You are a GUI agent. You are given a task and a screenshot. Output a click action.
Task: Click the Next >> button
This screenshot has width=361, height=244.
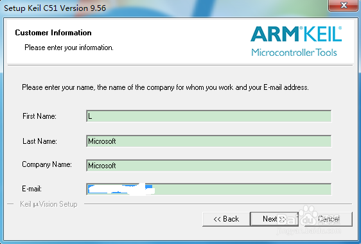[274, 219]
